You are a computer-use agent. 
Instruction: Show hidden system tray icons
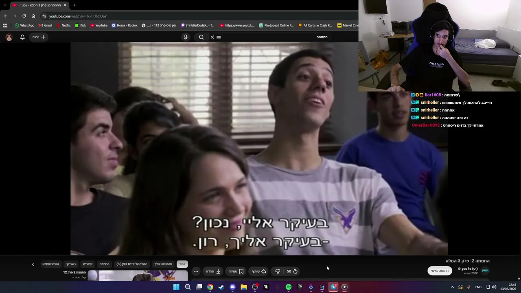coord(452,287)
